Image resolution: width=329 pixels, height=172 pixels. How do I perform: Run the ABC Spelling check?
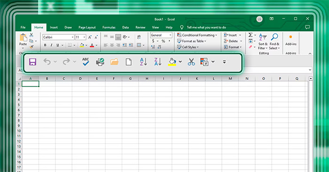pos(86,62)
